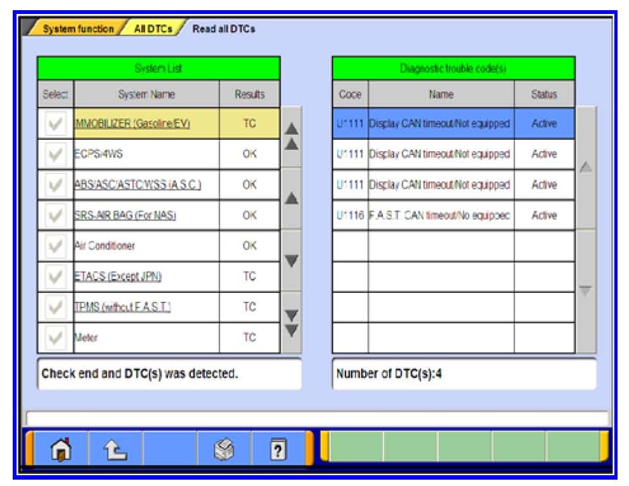The height and width of the screenshot is (486, 629).
Task: Select ABS/ASC/ASTC/WSS system entry
Action: [x=137, y=185]
